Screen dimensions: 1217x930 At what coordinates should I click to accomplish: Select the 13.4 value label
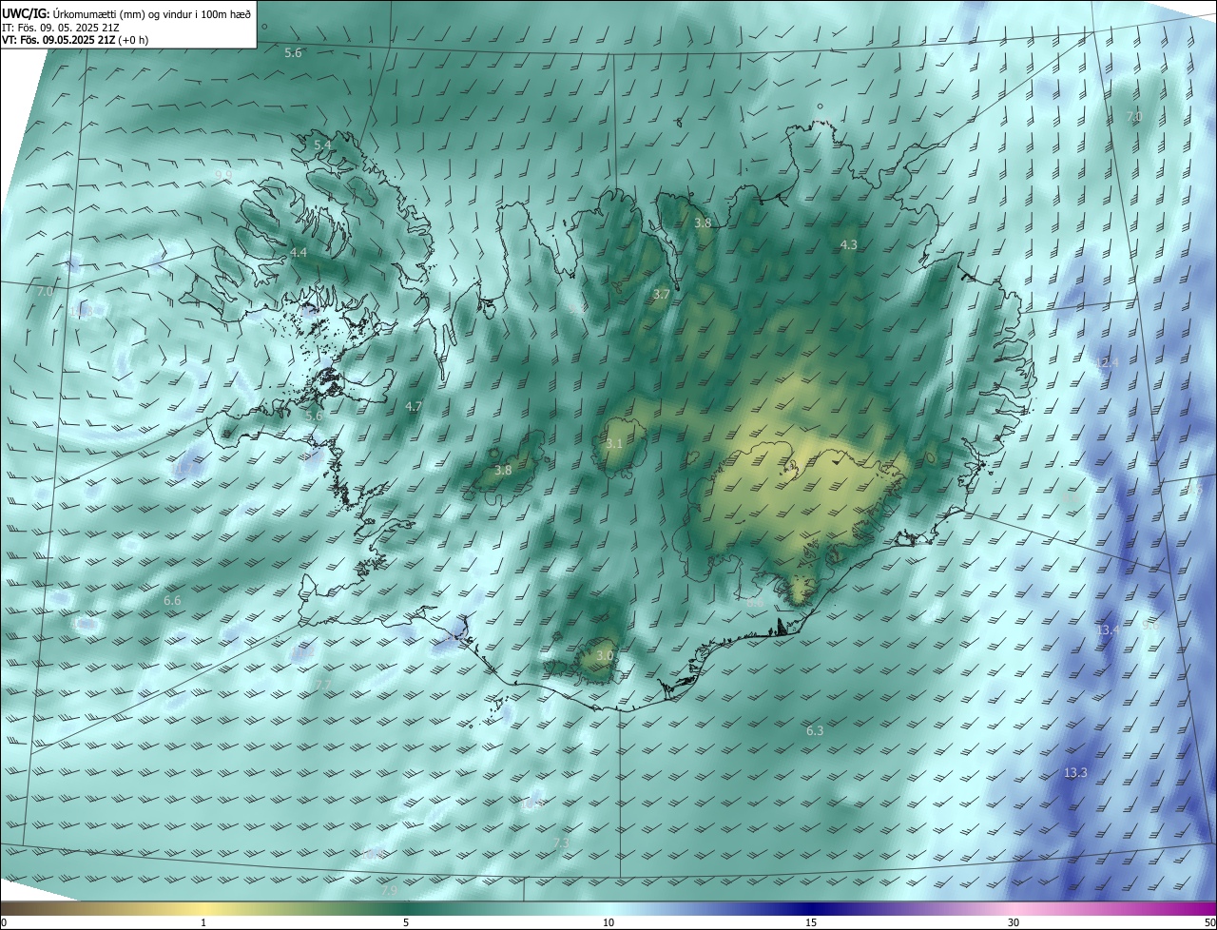[1108, 630]
